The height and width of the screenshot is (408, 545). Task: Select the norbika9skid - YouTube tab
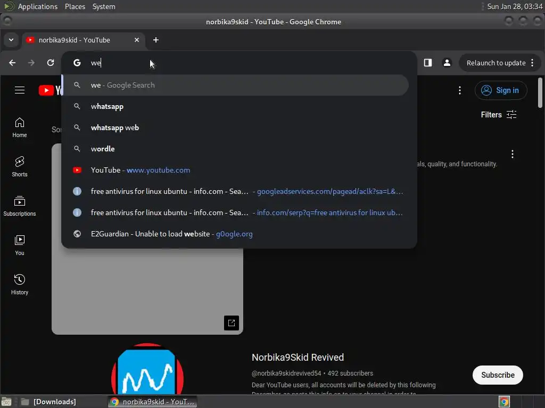pos(85,40)
